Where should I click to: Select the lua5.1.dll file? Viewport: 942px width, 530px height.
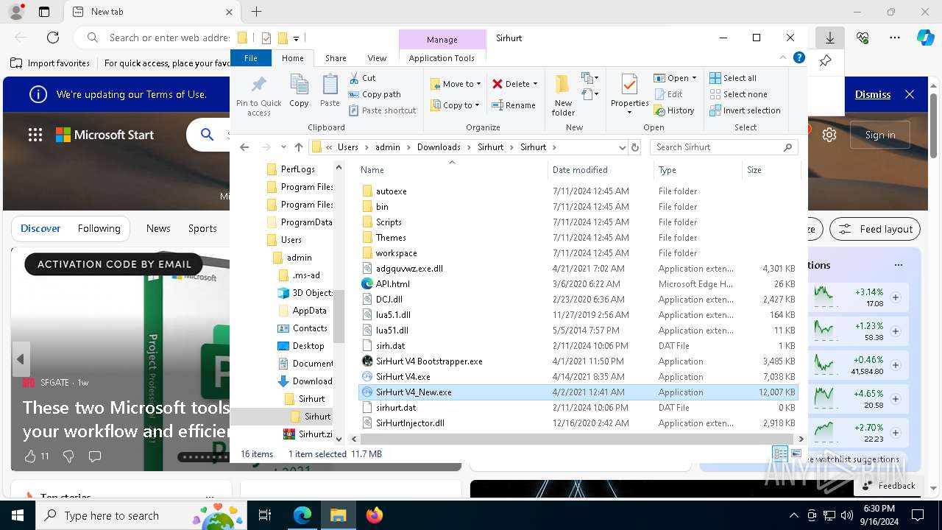pyautogui.click(x=393, y=315)
